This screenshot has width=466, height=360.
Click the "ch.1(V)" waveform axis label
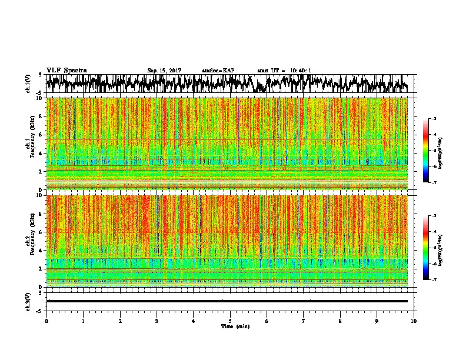click(28, 84)
